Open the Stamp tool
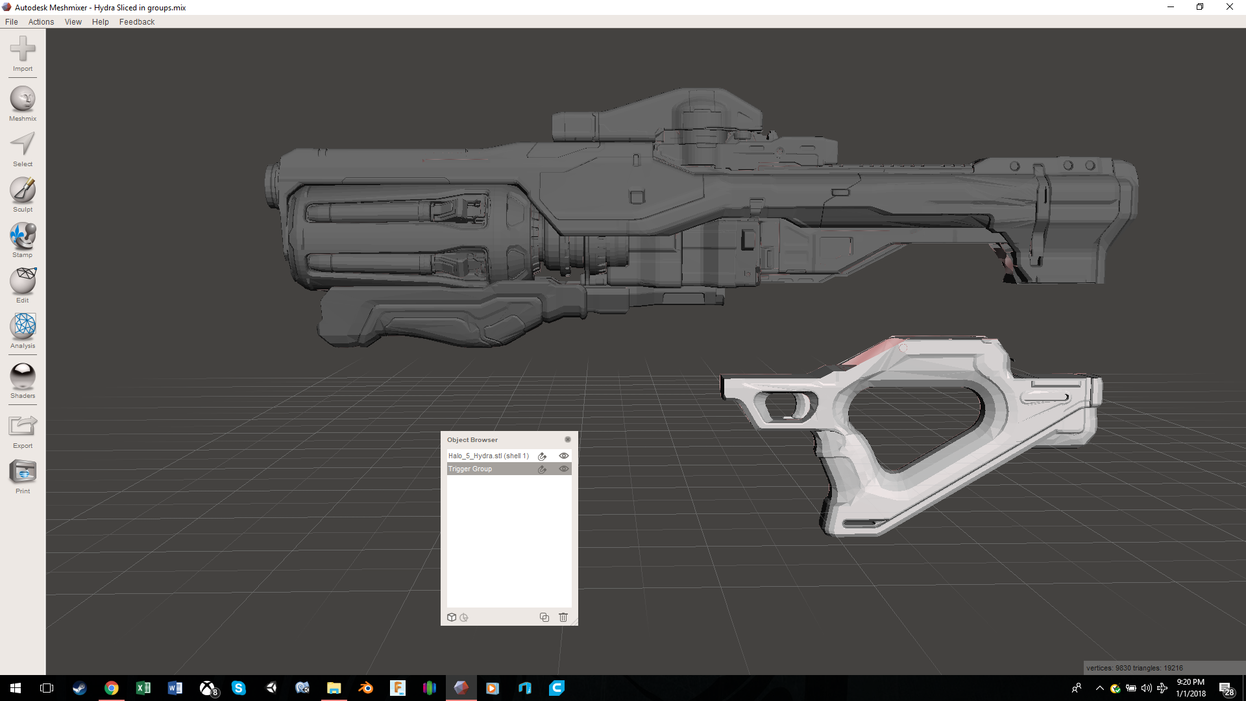 coord(23,240)
